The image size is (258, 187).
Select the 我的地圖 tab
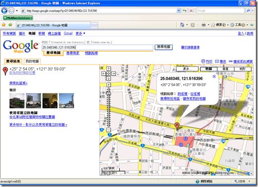32,61
